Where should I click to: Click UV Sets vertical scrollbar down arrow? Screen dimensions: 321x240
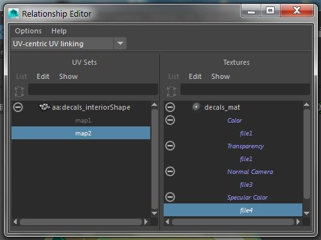click(154, 213)
